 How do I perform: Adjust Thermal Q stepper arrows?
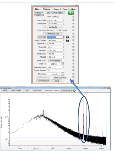coord(64,47)
